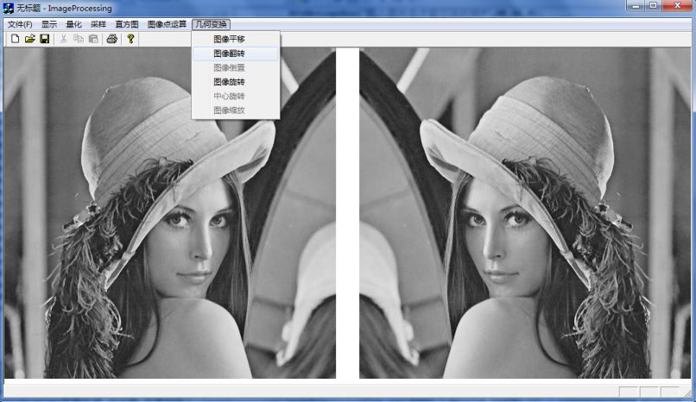Viewport: 696px width, 402px height.
Task: Open the 直方图 menu
Action: pos(127,24)
